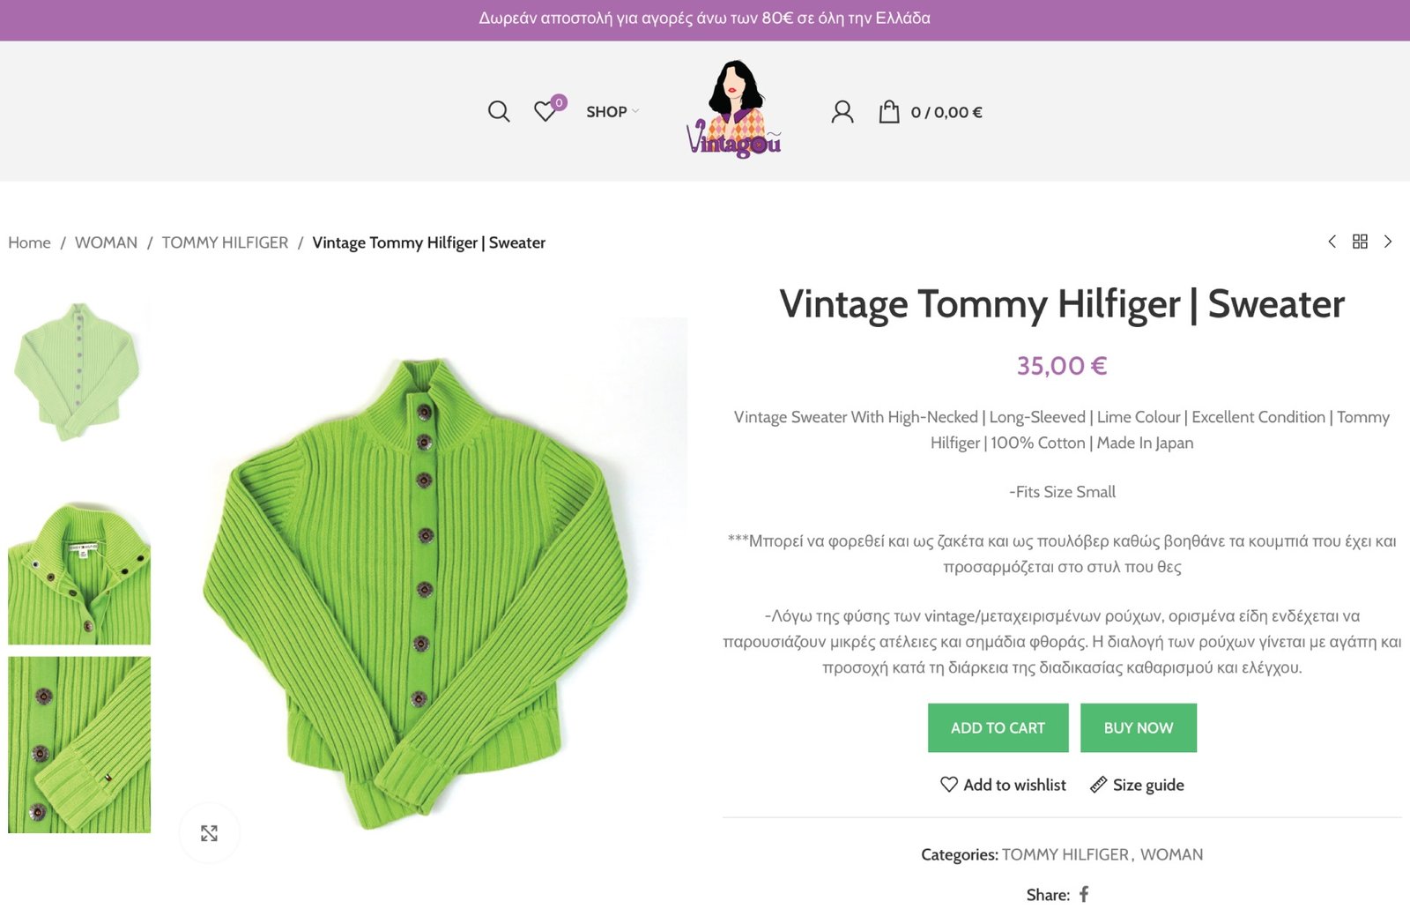The image size is (1410, 909).
Task: Click the BUY NOW button
Action: pyautogui.click(x=1139, y=727)
